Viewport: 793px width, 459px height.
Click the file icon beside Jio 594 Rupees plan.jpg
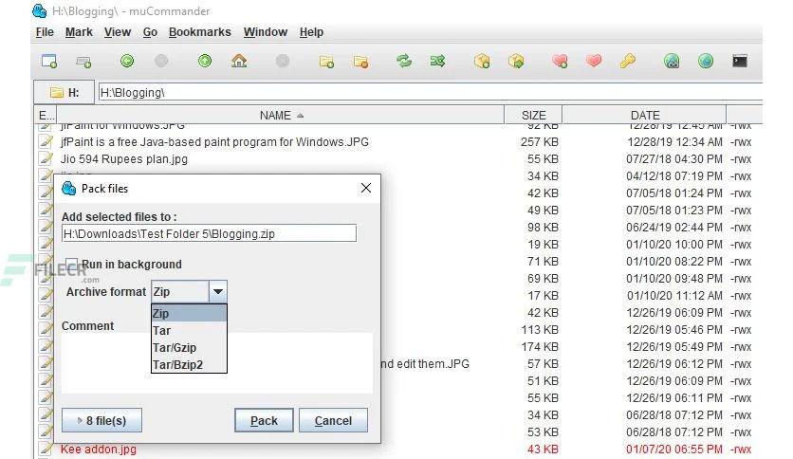tap(46, 158)
